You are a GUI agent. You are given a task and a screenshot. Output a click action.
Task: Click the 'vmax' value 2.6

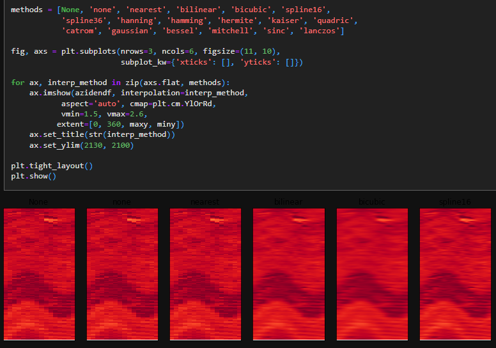137,114
